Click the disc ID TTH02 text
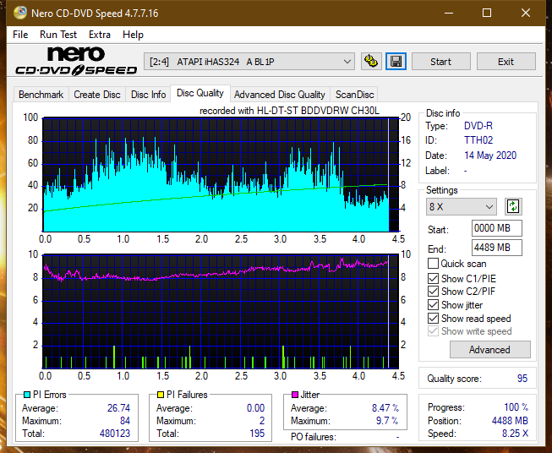The image size is (552, 453). [x=478, y=140]
